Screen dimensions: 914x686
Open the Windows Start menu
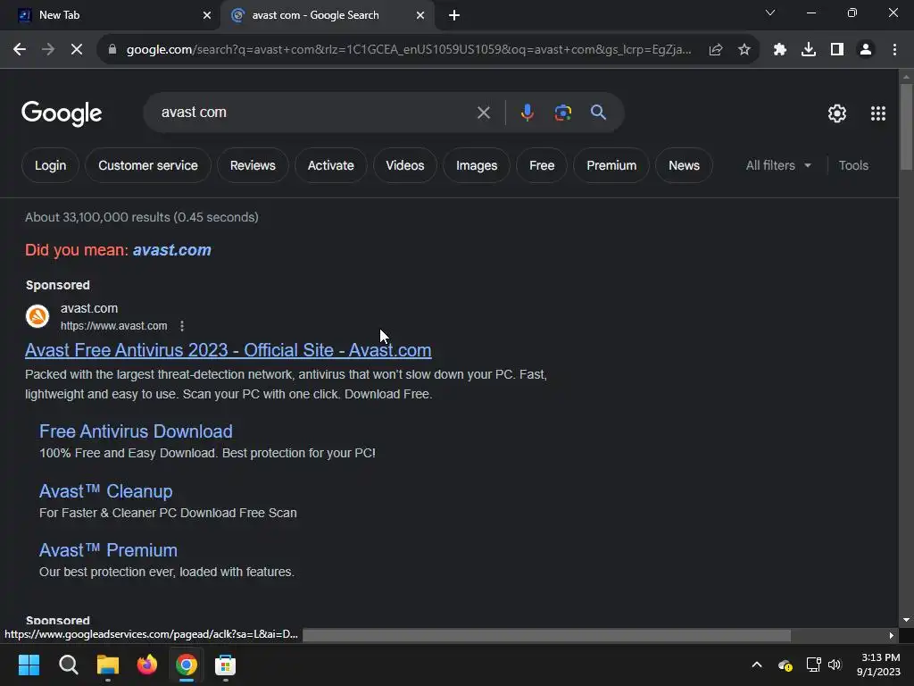[x=29, y=665]
